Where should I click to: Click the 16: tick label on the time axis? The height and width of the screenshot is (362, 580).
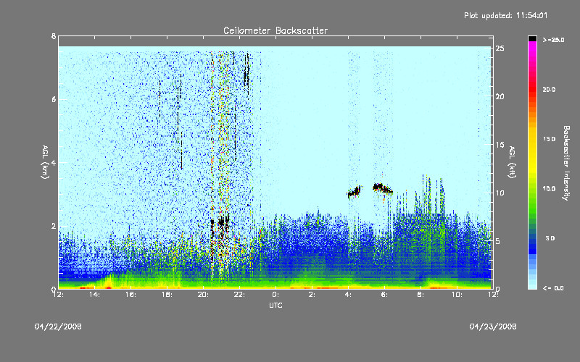(130, 295)
